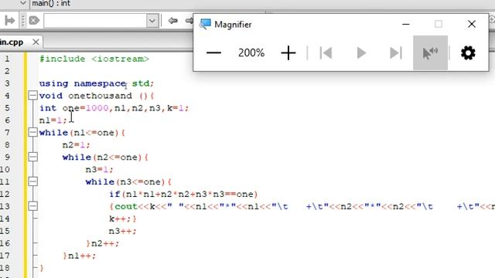Start reading with Magnifier play button

tap(361, 53)
